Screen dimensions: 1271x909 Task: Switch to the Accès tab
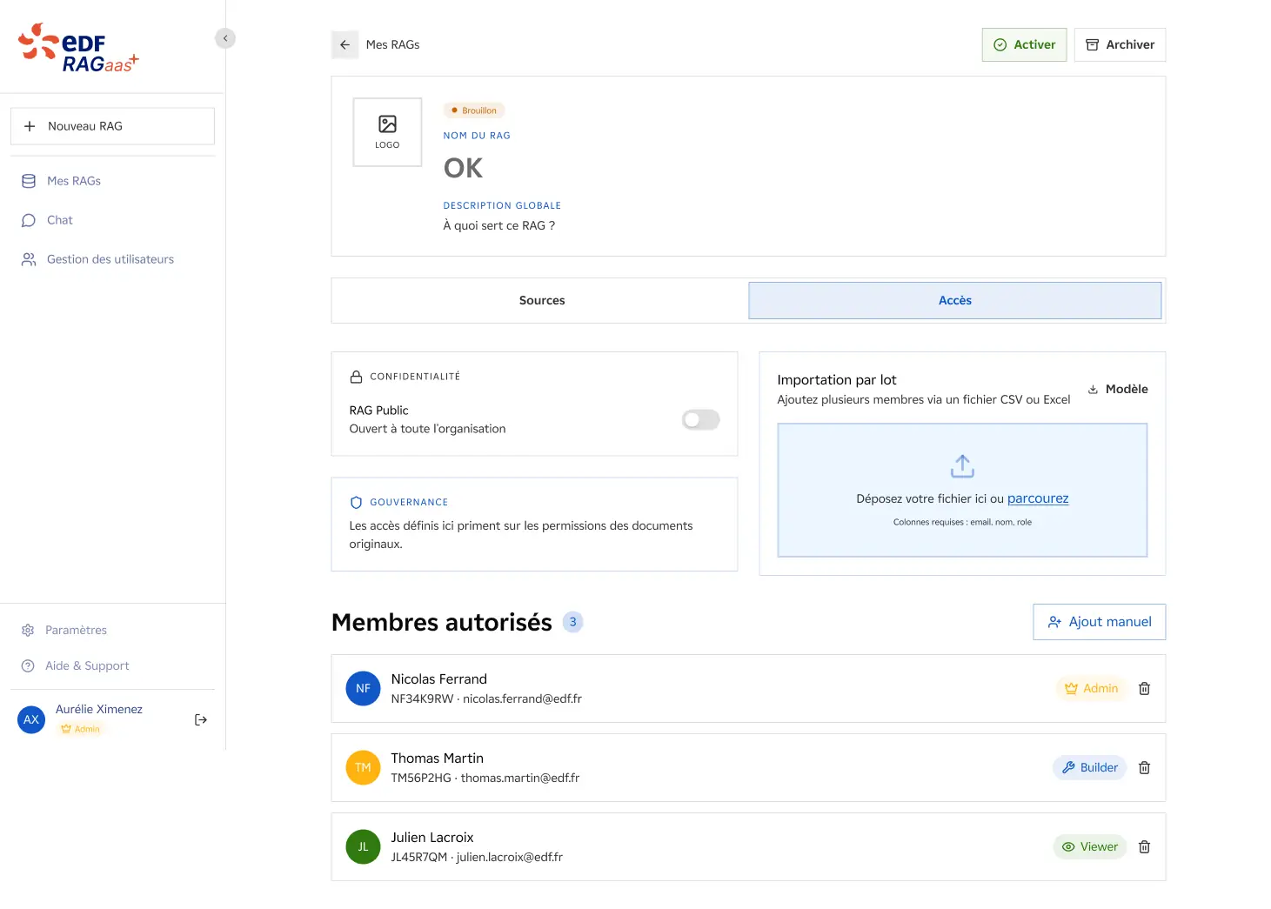(954, 300)
